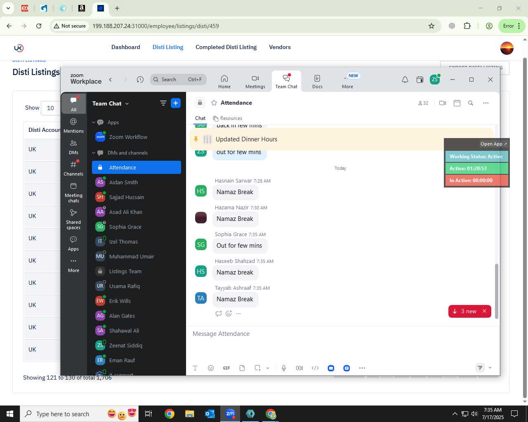This screenshot has height=422, width=528.
Task: Toggle text formatting in composer
Action: [195, 368]
